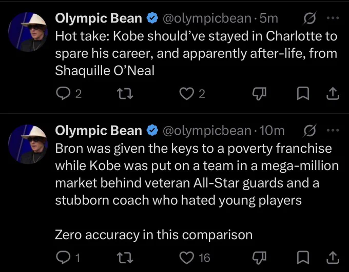
Task: Open Olympic Bean profile from top tweet name
Action: tap(99, 18)
